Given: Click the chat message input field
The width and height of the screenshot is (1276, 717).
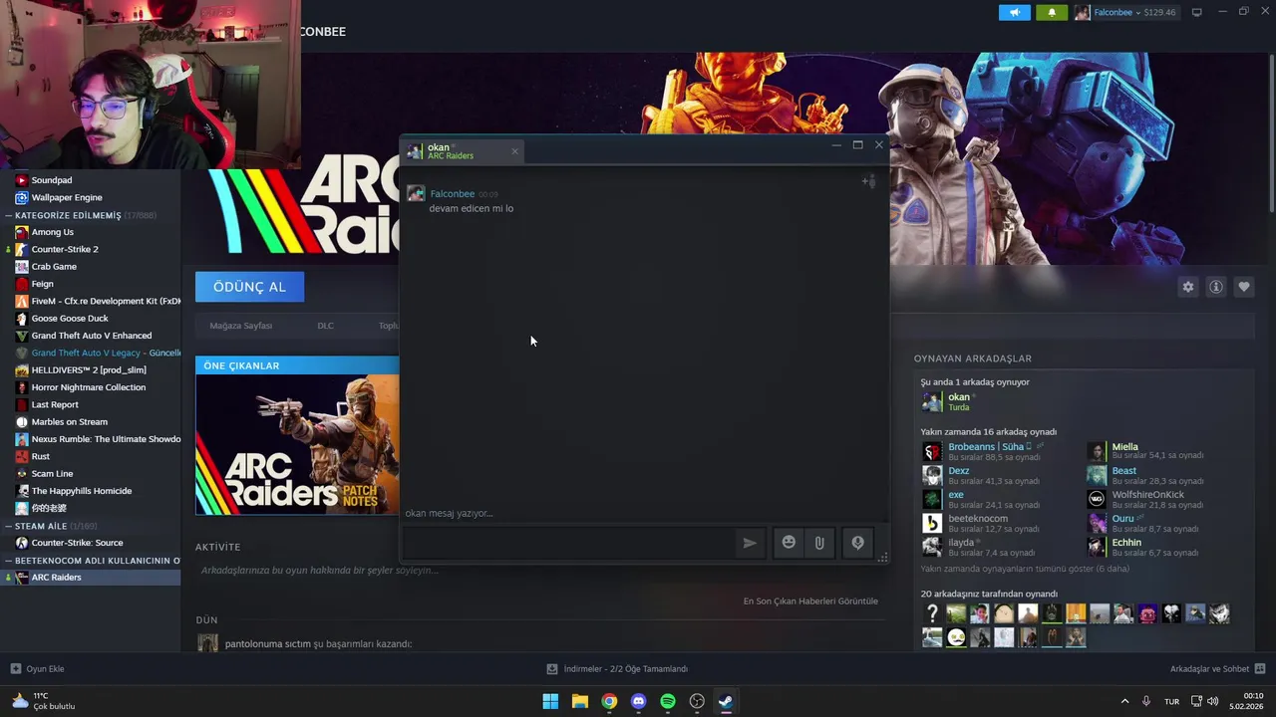Looking at the screenshot, I should pos(567,543).
